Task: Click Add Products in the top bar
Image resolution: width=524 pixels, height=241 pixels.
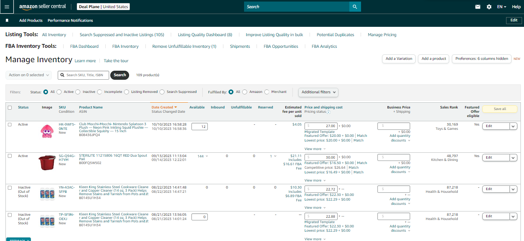Action: coord(31,21)
